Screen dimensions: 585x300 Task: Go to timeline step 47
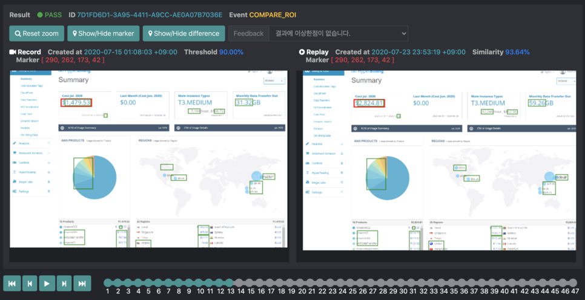click(573, 282)
